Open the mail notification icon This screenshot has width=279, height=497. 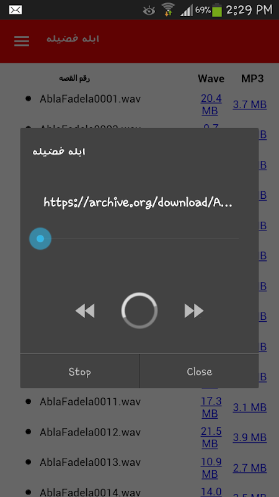click(15, 10)
